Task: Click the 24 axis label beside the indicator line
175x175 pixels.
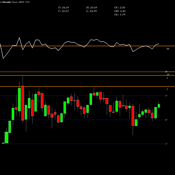Action: 168,49
